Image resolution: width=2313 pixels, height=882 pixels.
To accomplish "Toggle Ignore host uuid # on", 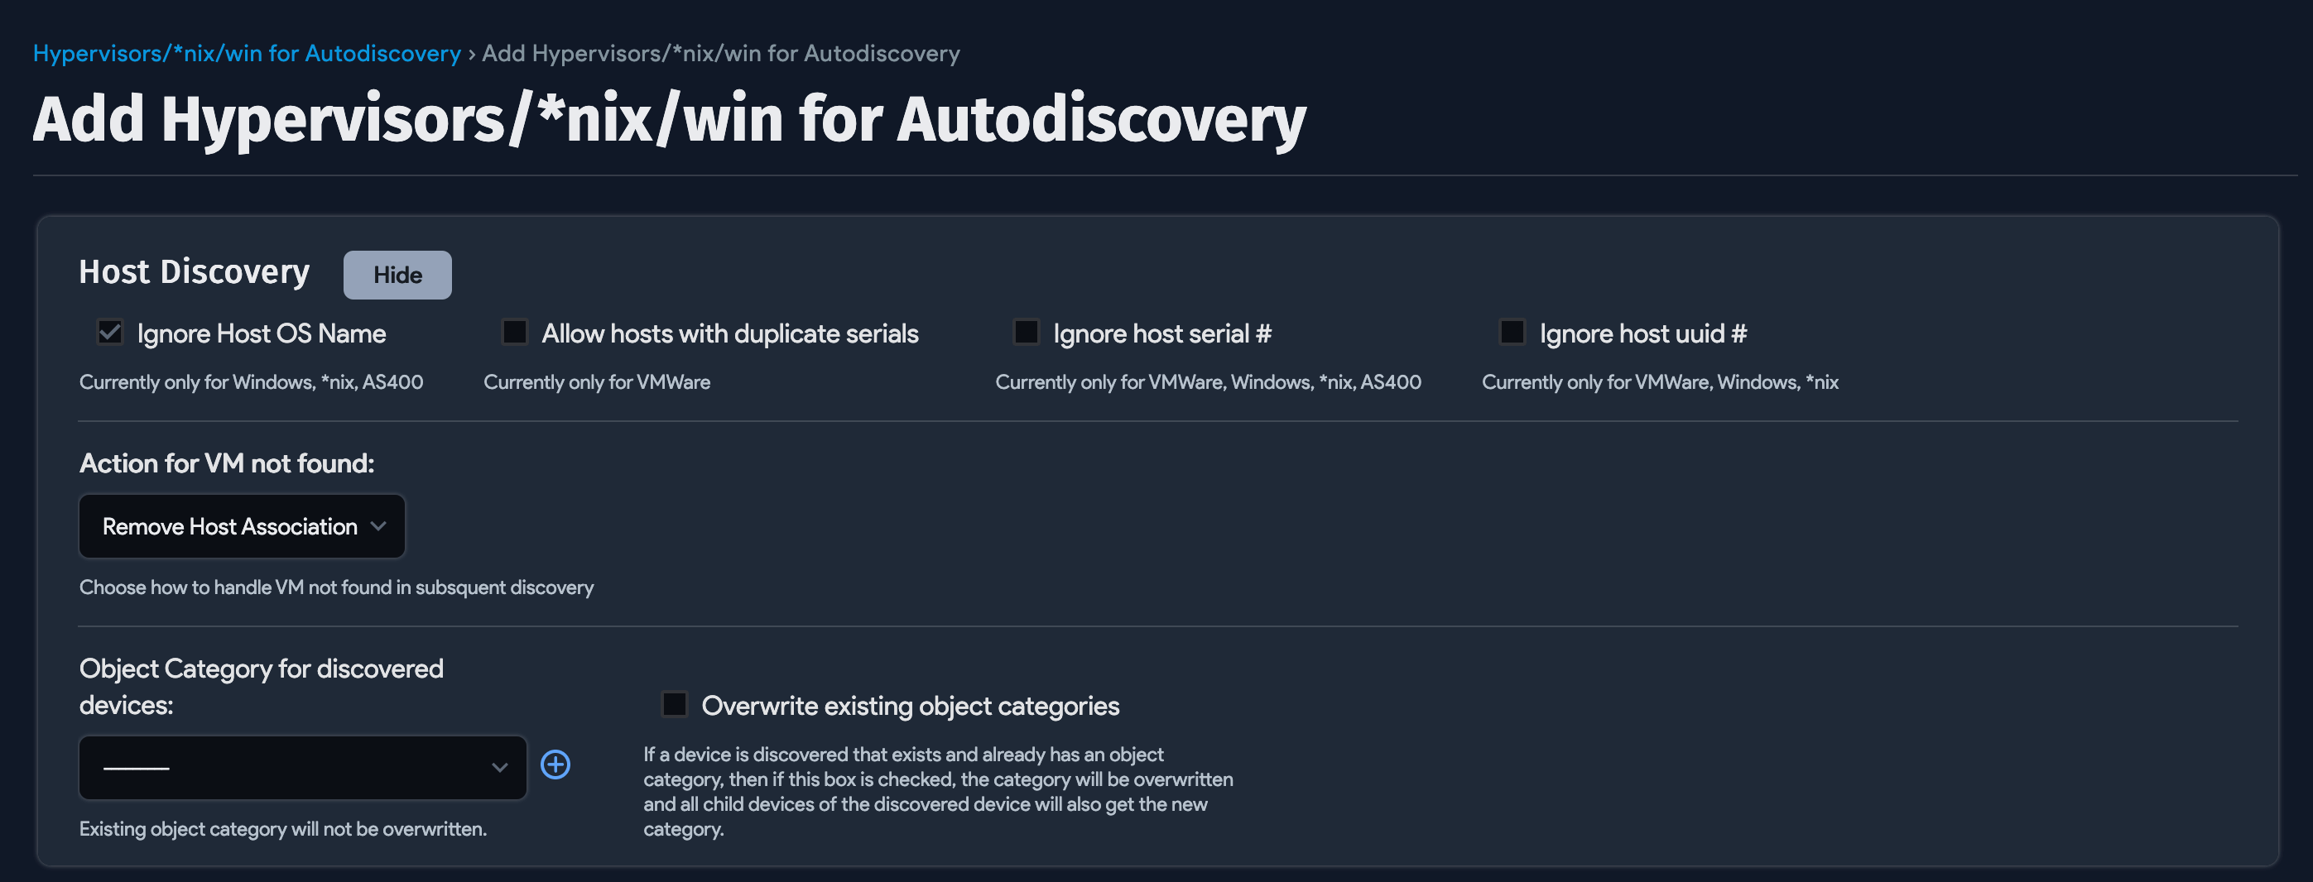I will point(1512,332).
